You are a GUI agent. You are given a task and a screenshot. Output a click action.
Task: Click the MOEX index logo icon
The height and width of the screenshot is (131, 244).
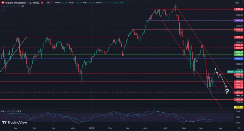coord(2,3)
